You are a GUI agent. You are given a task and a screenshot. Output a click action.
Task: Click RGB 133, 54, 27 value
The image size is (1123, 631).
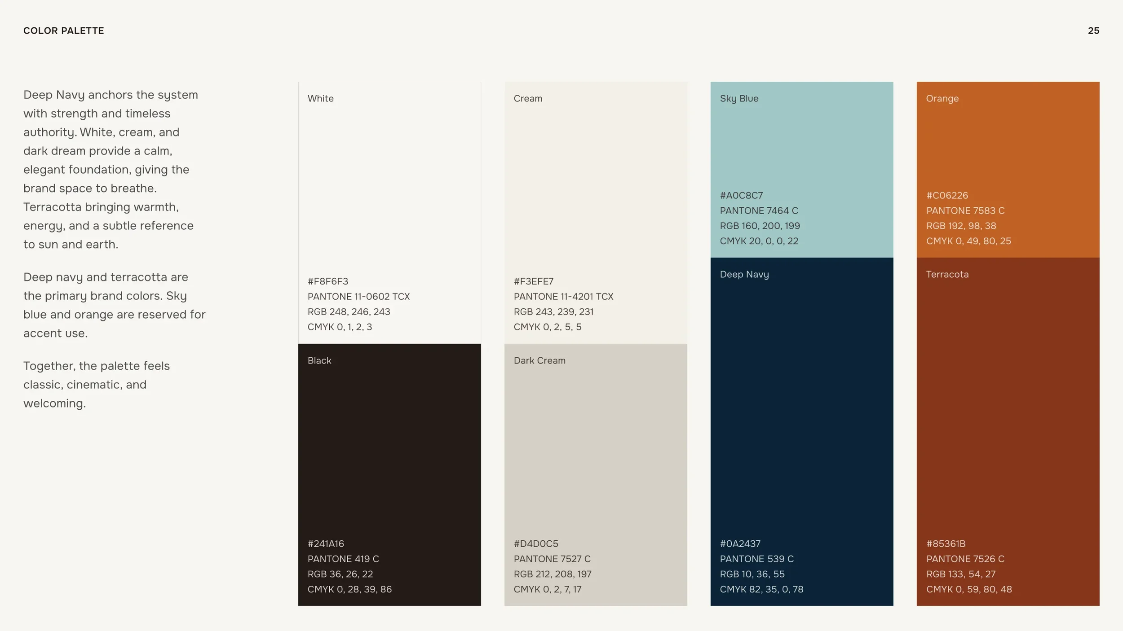tap(961, 574)
